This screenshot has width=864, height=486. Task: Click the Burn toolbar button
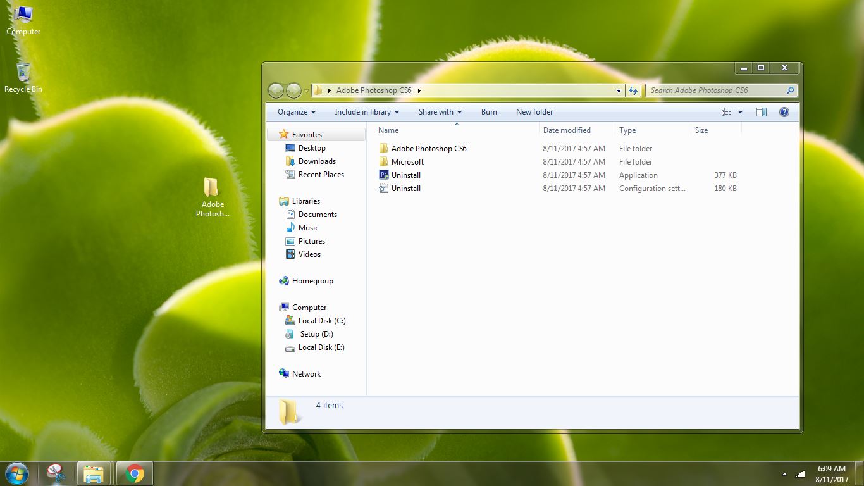pos(489,112)
